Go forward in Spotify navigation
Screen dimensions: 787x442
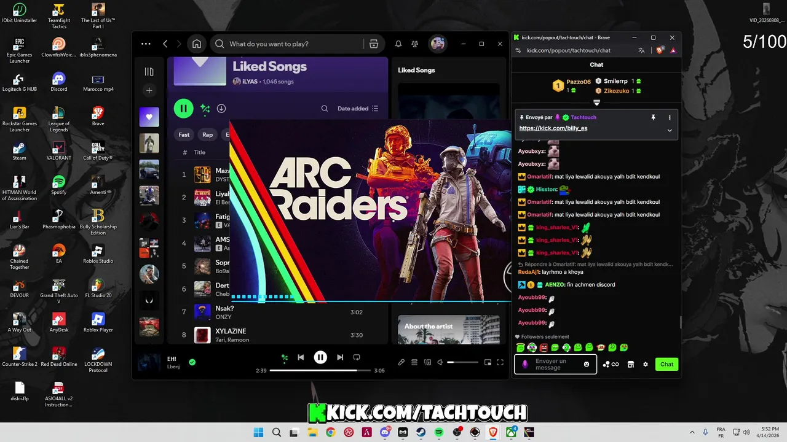pyautogui.click(x=180, y=44)
